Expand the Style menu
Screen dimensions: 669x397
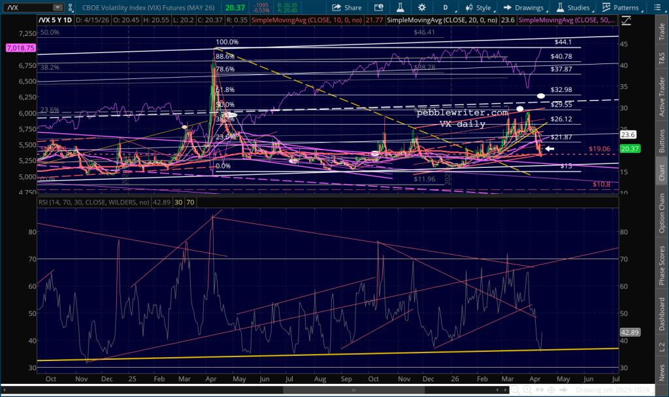(x=480, y=8)
